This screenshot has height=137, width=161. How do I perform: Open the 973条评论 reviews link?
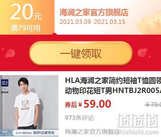tap(79, 118)
